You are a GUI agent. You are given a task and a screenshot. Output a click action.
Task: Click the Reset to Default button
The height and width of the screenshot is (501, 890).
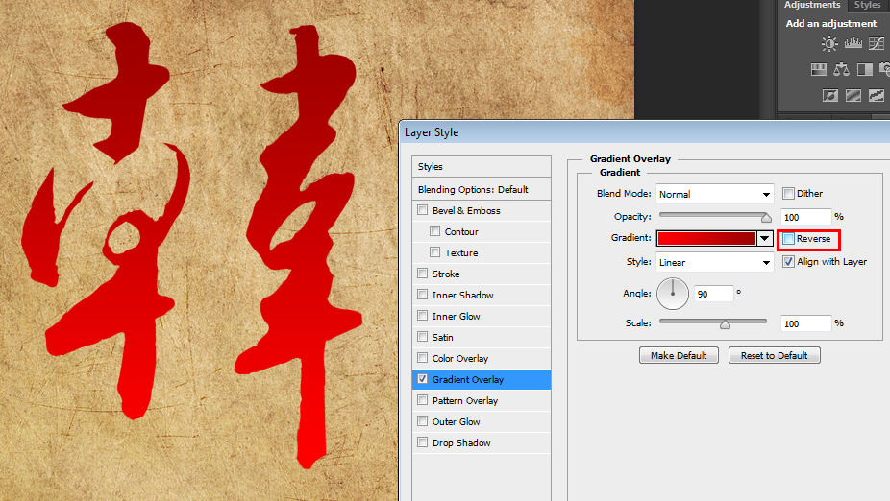click(x=775, y=355)
